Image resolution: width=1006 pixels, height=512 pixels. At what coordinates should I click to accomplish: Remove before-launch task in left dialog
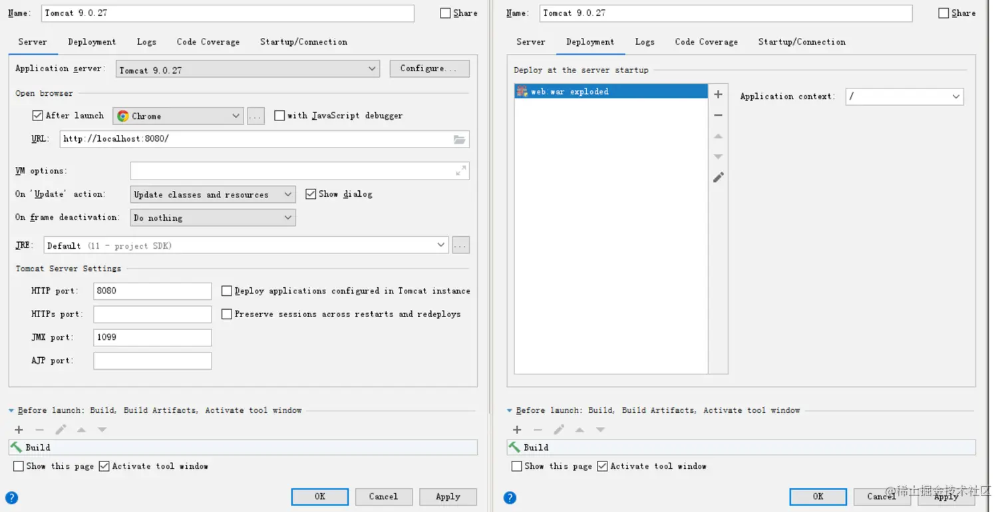[39, 430]
